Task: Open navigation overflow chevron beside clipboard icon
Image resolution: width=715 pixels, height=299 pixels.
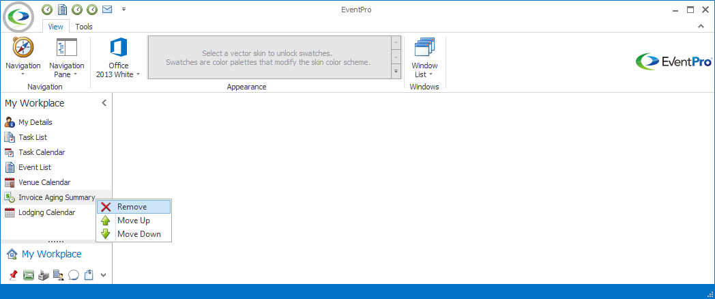Action: [103, 275]
